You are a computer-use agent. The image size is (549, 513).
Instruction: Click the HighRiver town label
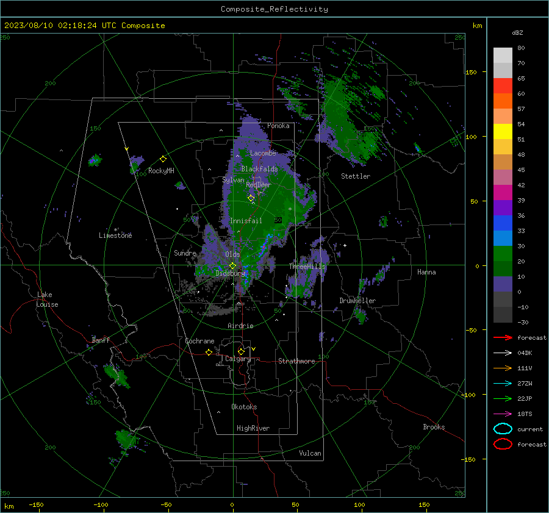[253, 428]
